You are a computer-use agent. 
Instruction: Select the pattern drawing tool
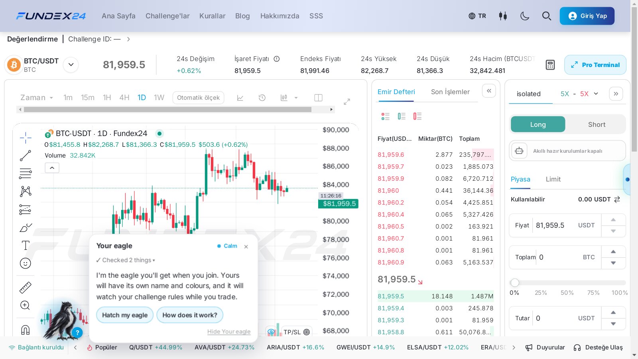(26, 191)
